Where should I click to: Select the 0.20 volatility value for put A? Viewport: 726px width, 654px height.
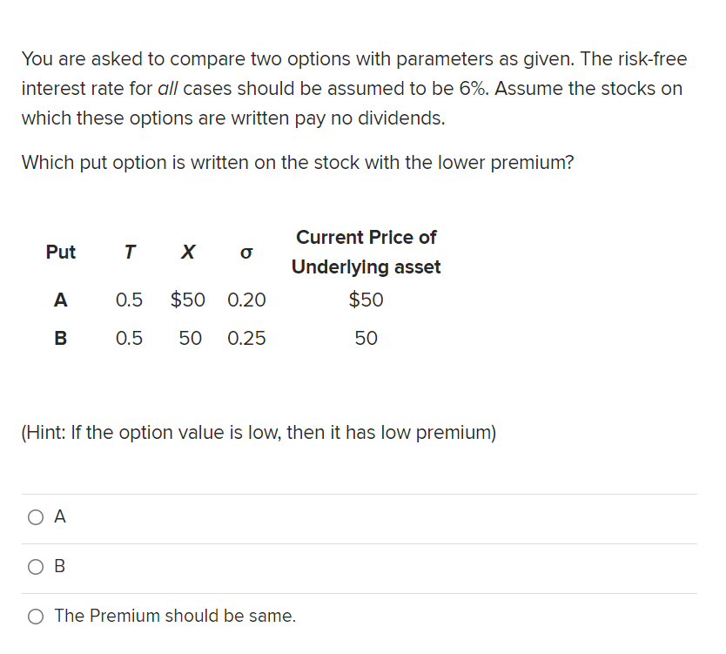(x=246, y=300)
